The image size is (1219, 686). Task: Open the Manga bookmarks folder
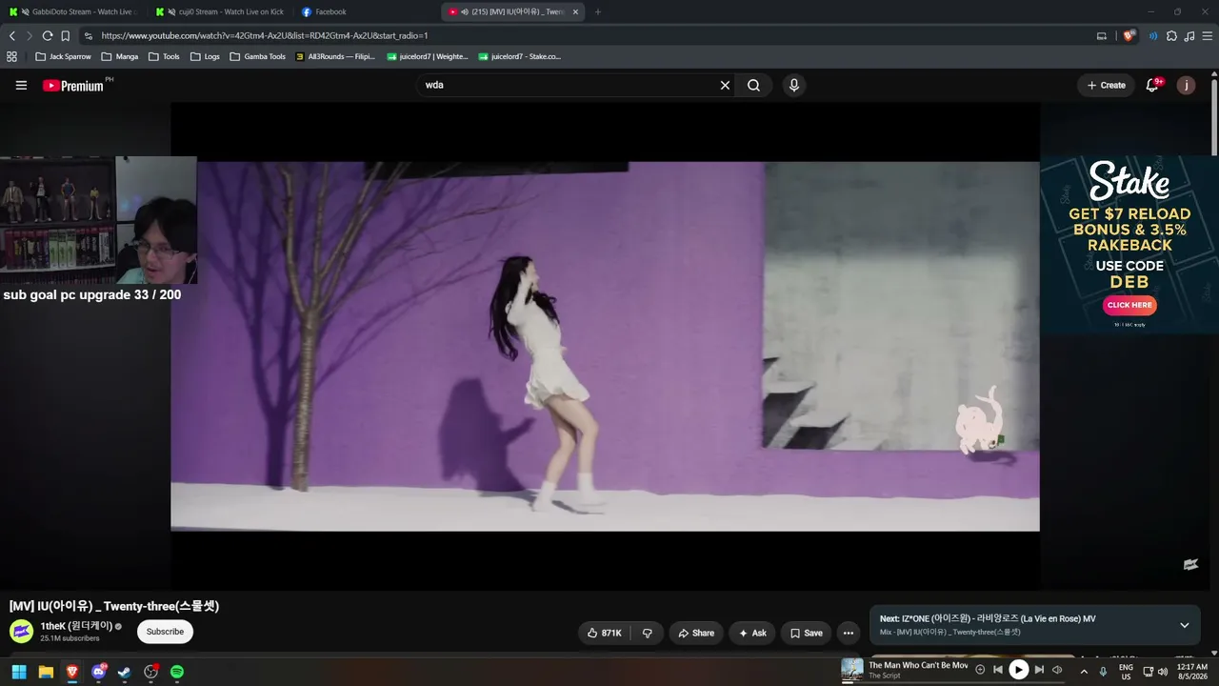[x=120, y=56]
